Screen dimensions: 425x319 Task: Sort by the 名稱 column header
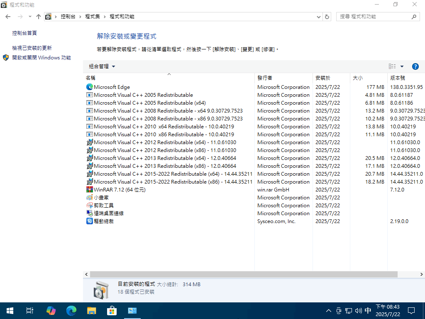coord(169,78)
